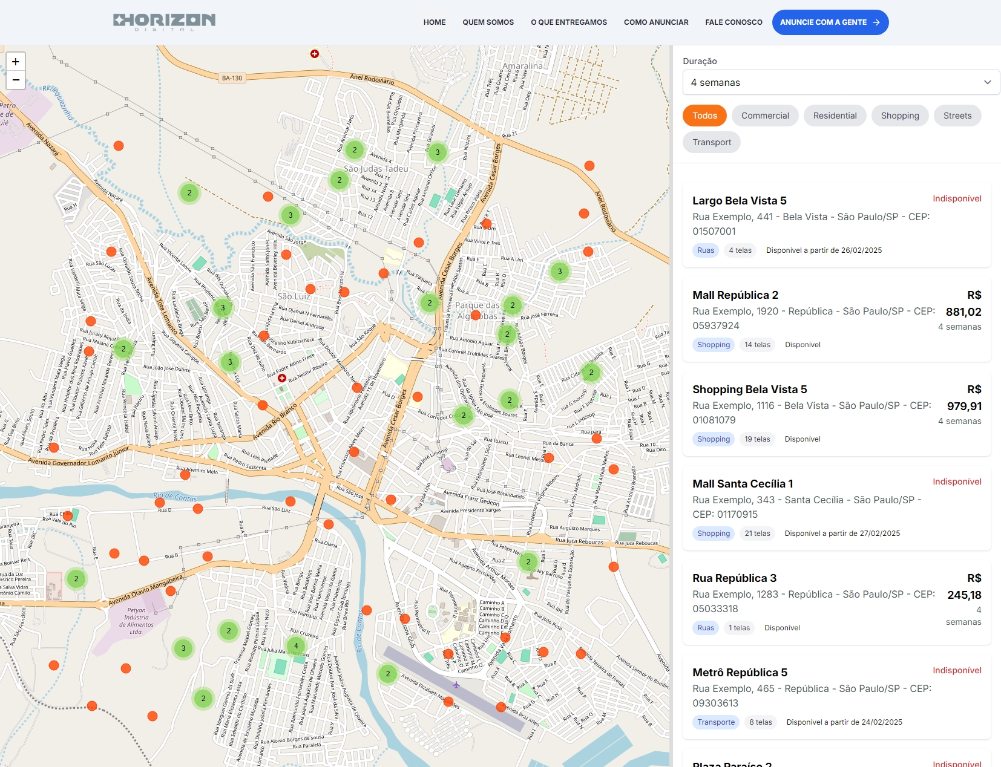Click the orange marker on Anel Rodoviário
This screenshot has width=1001, height=767.
click(x=589, y=166)
